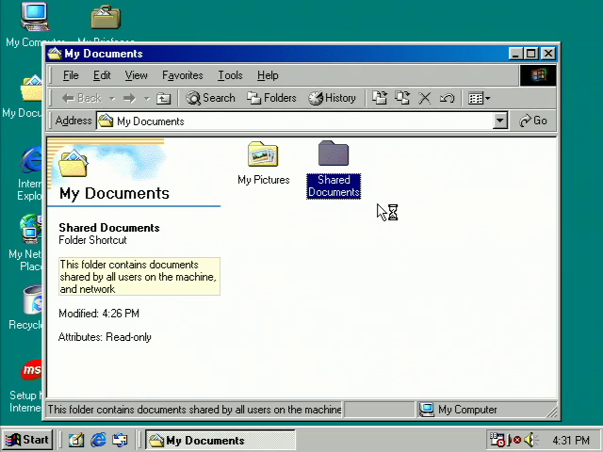
Task: Open the Back history dropdown arrow
Action: 111,98
